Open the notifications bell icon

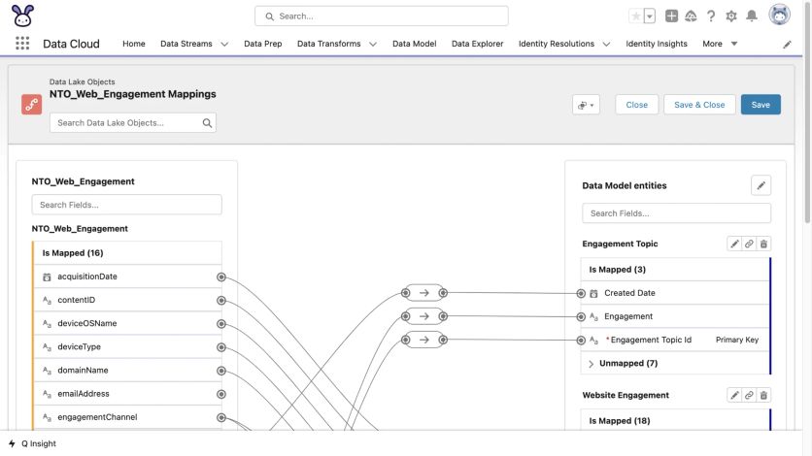tap(752, 16)
